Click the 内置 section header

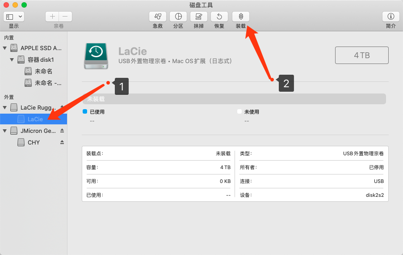click(x=9, y=38)
